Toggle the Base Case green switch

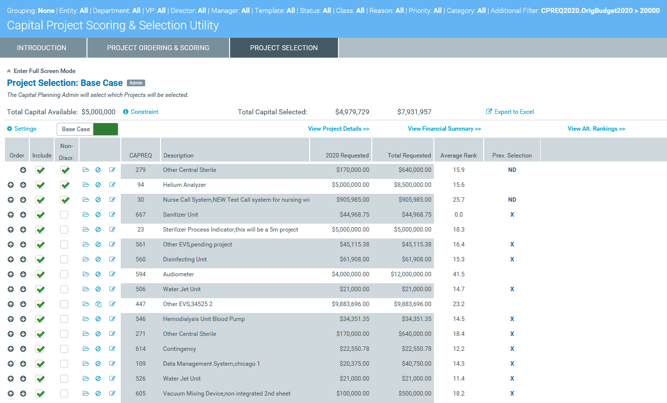[105, 129]
